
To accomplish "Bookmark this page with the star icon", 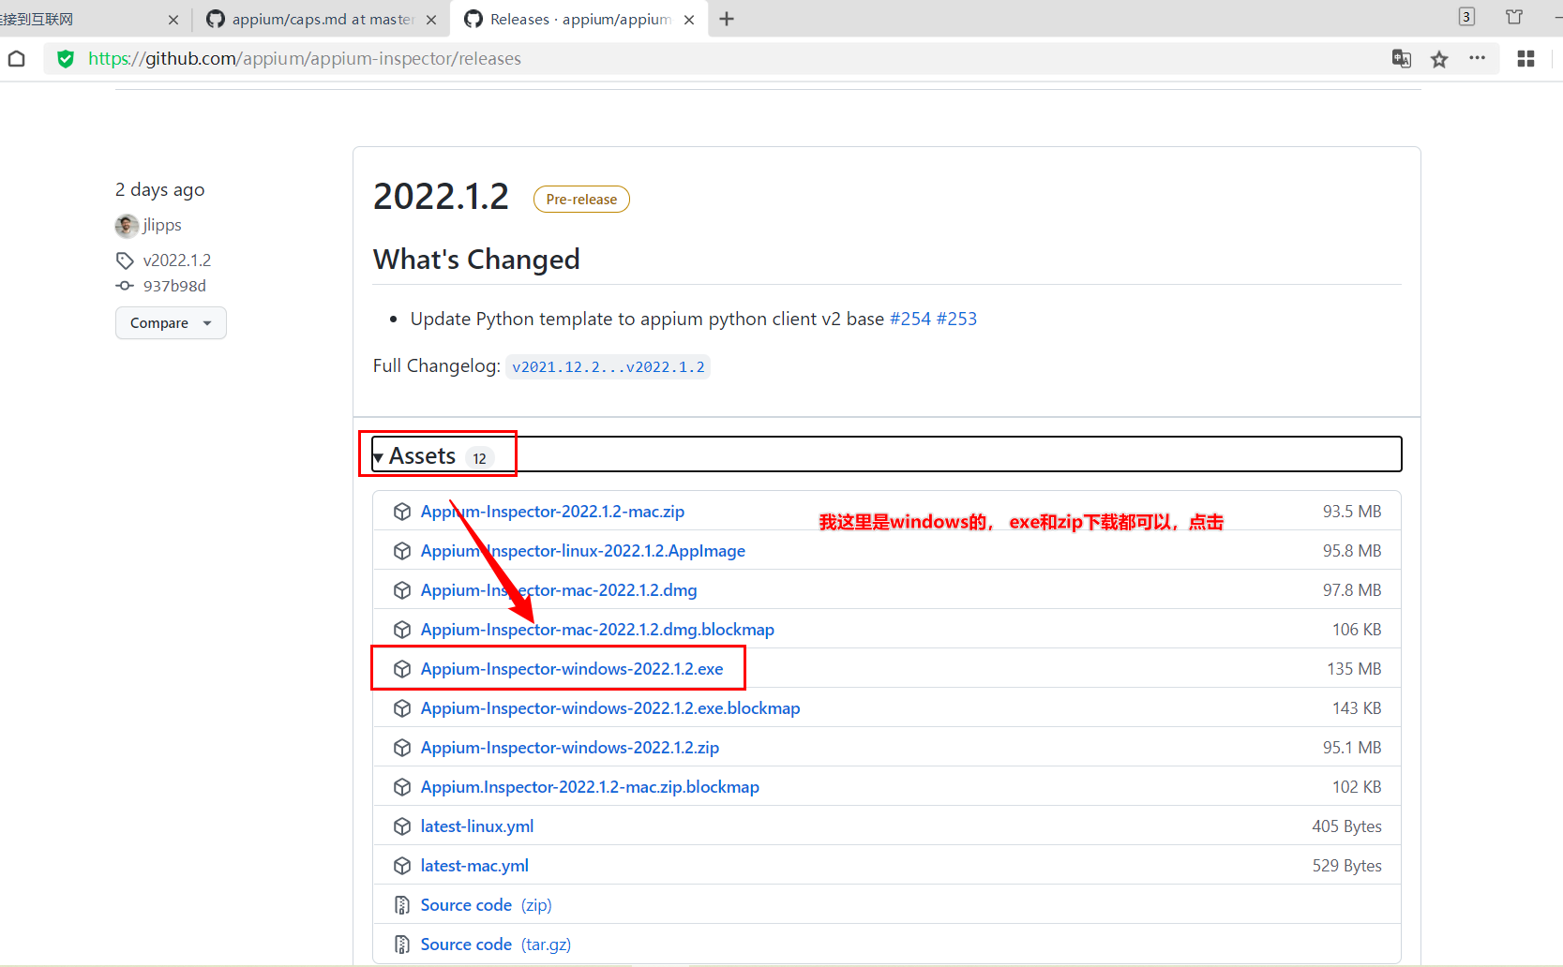I will (1439, 59).
